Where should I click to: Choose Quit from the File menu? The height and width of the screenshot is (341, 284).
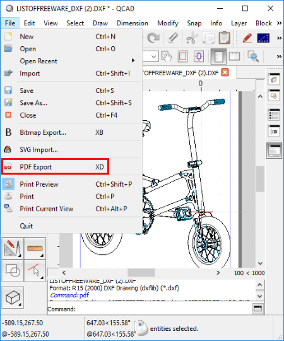point(71,226)
